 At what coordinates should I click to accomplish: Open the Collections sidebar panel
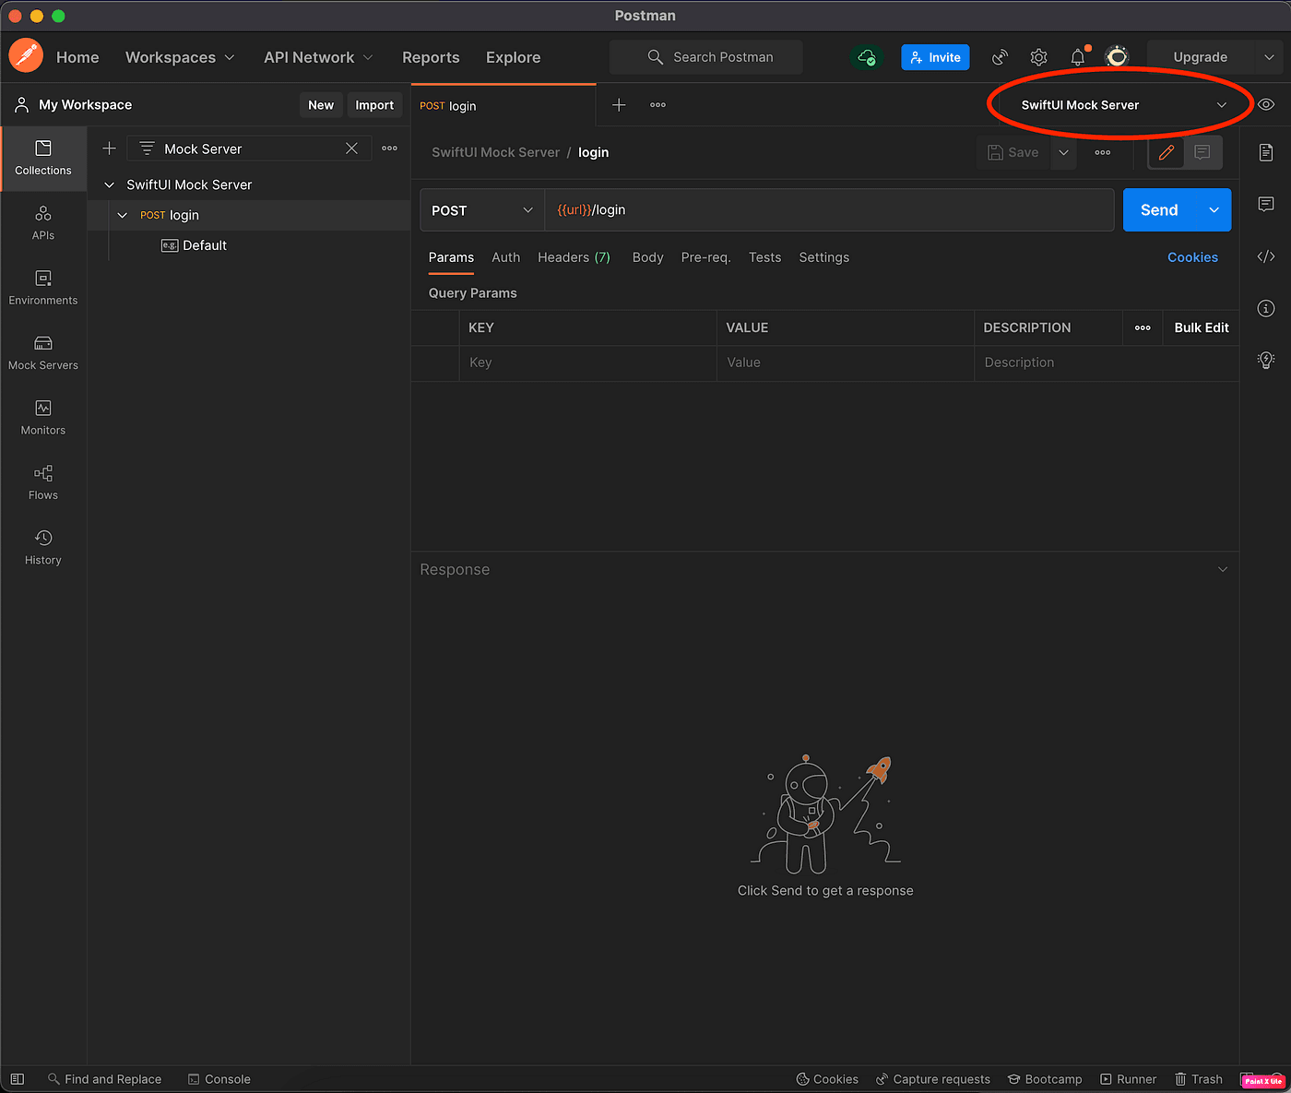pos(43,158)
